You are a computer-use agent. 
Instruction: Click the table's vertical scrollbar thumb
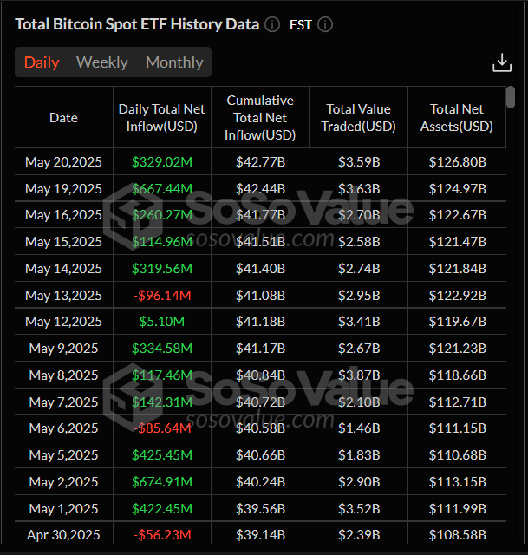coord(512,97)
